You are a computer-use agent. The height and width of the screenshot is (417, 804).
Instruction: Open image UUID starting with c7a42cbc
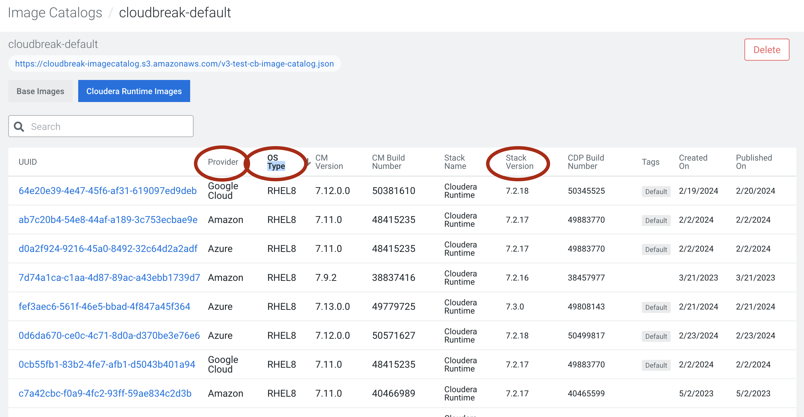tap(105, 394)
